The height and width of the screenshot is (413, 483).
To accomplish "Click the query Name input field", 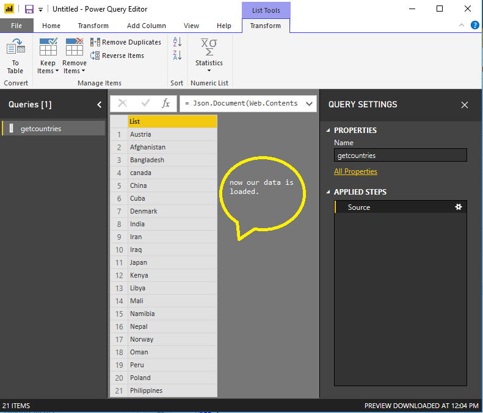I will click(x=401, y=155).
